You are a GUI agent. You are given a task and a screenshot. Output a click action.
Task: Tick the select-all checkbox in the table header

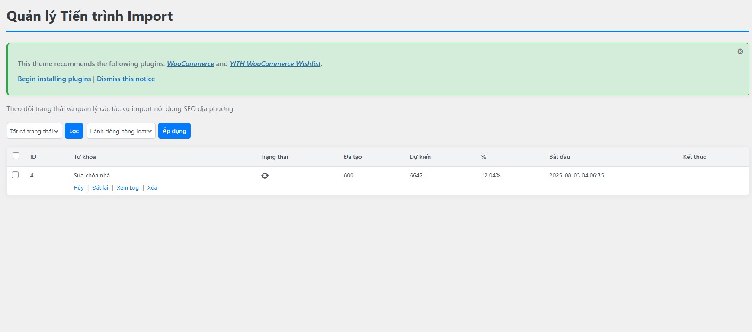pyautogui.click(x=16, y=156)
